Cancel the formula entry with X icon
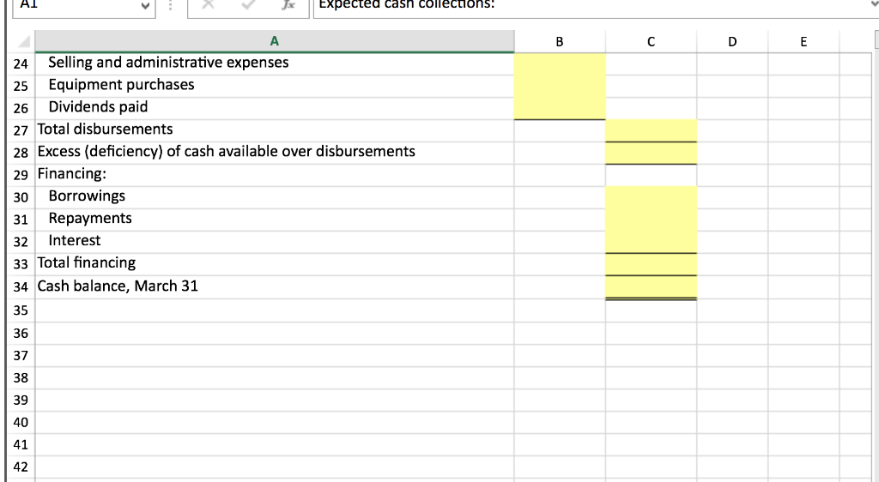879x482 pixels. (208, 5)
